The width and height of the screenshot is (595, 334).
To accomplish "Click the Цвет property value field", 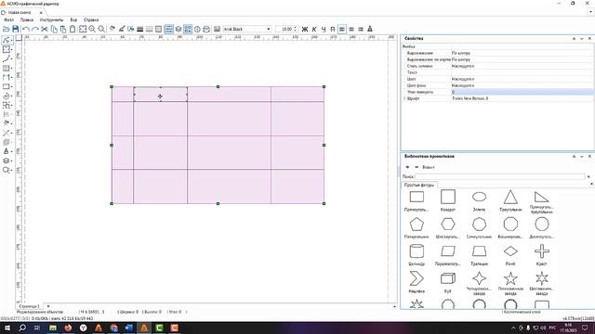I will pos(522,79).
